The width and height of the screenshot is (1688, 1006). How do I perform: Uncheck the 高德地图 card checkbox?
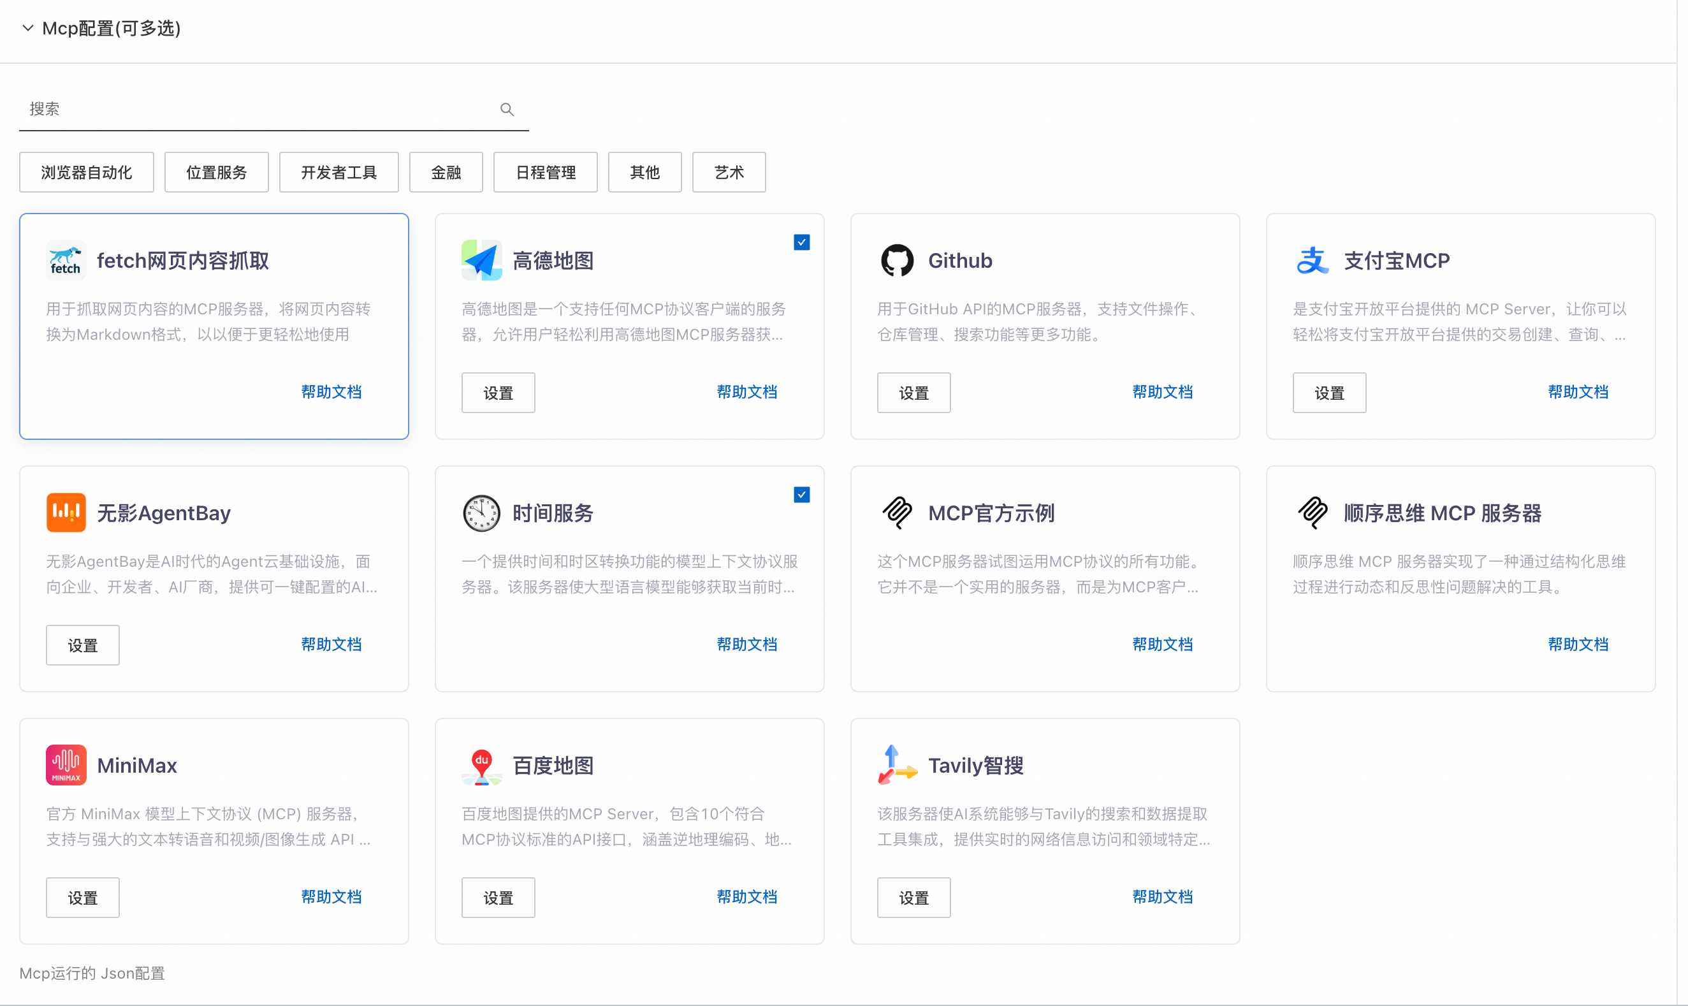pos(801,243)
